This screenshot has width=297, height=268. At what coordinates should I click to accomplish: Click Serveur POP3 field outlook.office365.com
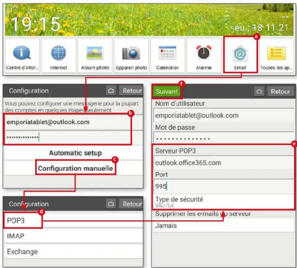[223, 163]
